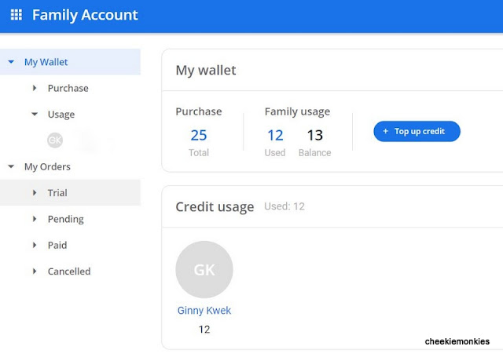Select My Wallet in the sidebar
The height and width of the screenshot is (357, 503).
[x=46, y=62]
